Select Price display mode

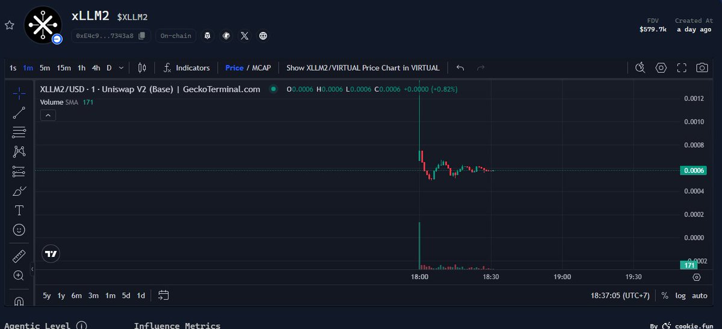click(x=234, y=68)
